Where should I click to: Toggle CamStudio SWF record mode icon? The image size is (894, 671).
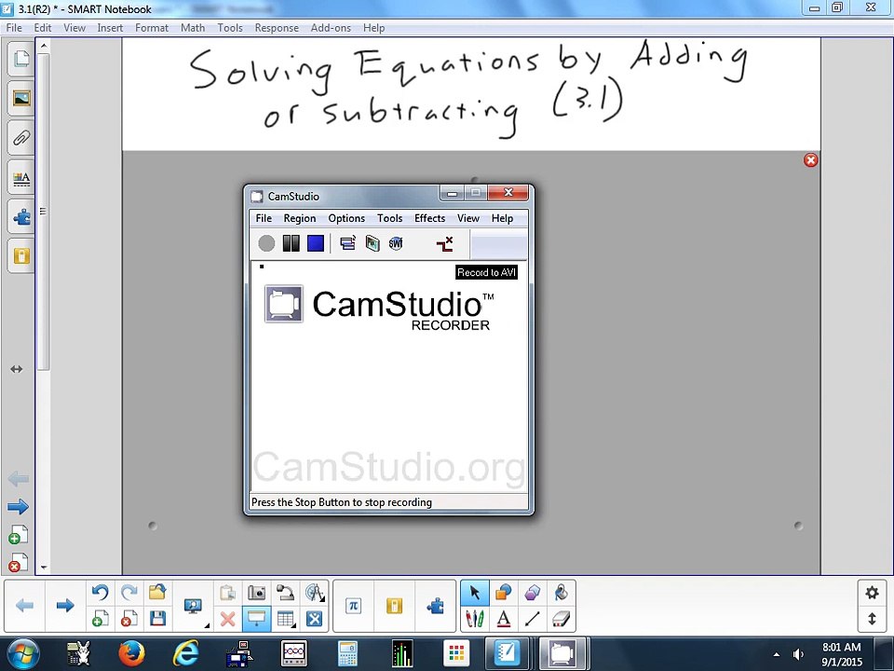pyautogui.click(x=397, y=243)
